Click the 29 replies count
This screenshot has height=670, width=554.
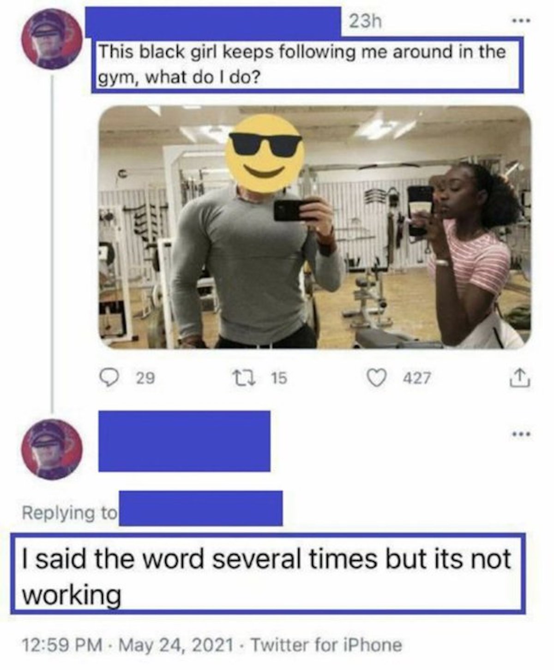point(145,378)
